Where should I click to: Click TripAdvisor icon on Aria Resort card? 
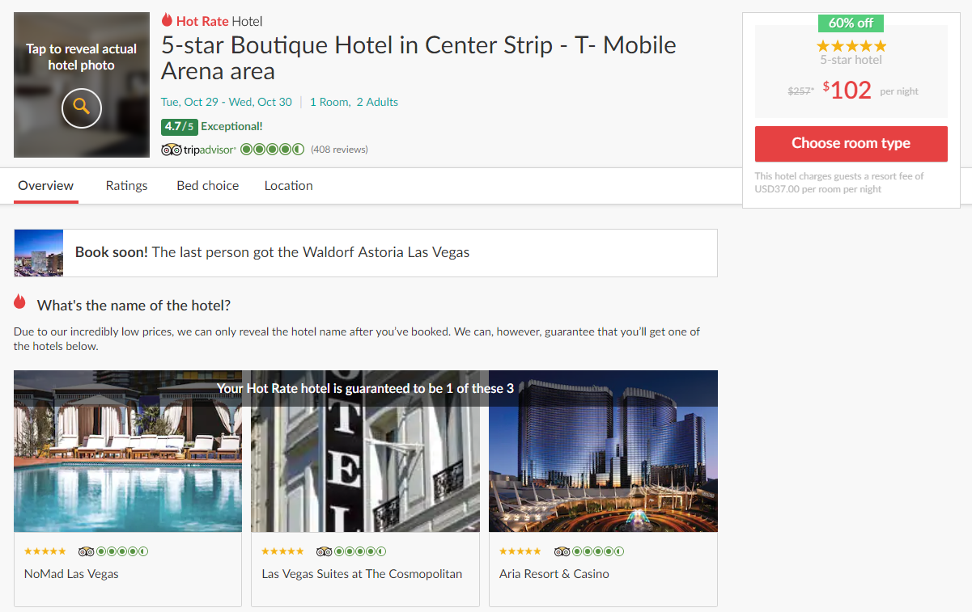tap(562, 551)
